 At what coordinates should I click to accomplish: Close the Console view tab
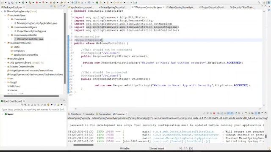[126, 114]
